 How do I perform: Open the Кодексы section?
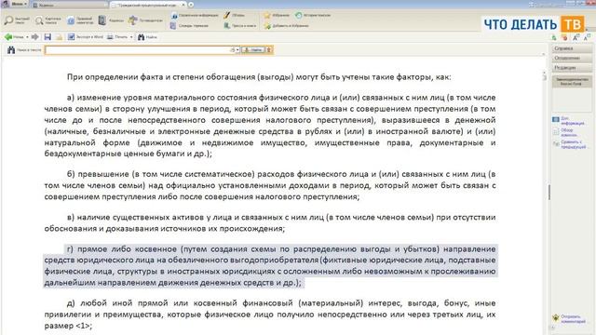[x=111, y=20]
